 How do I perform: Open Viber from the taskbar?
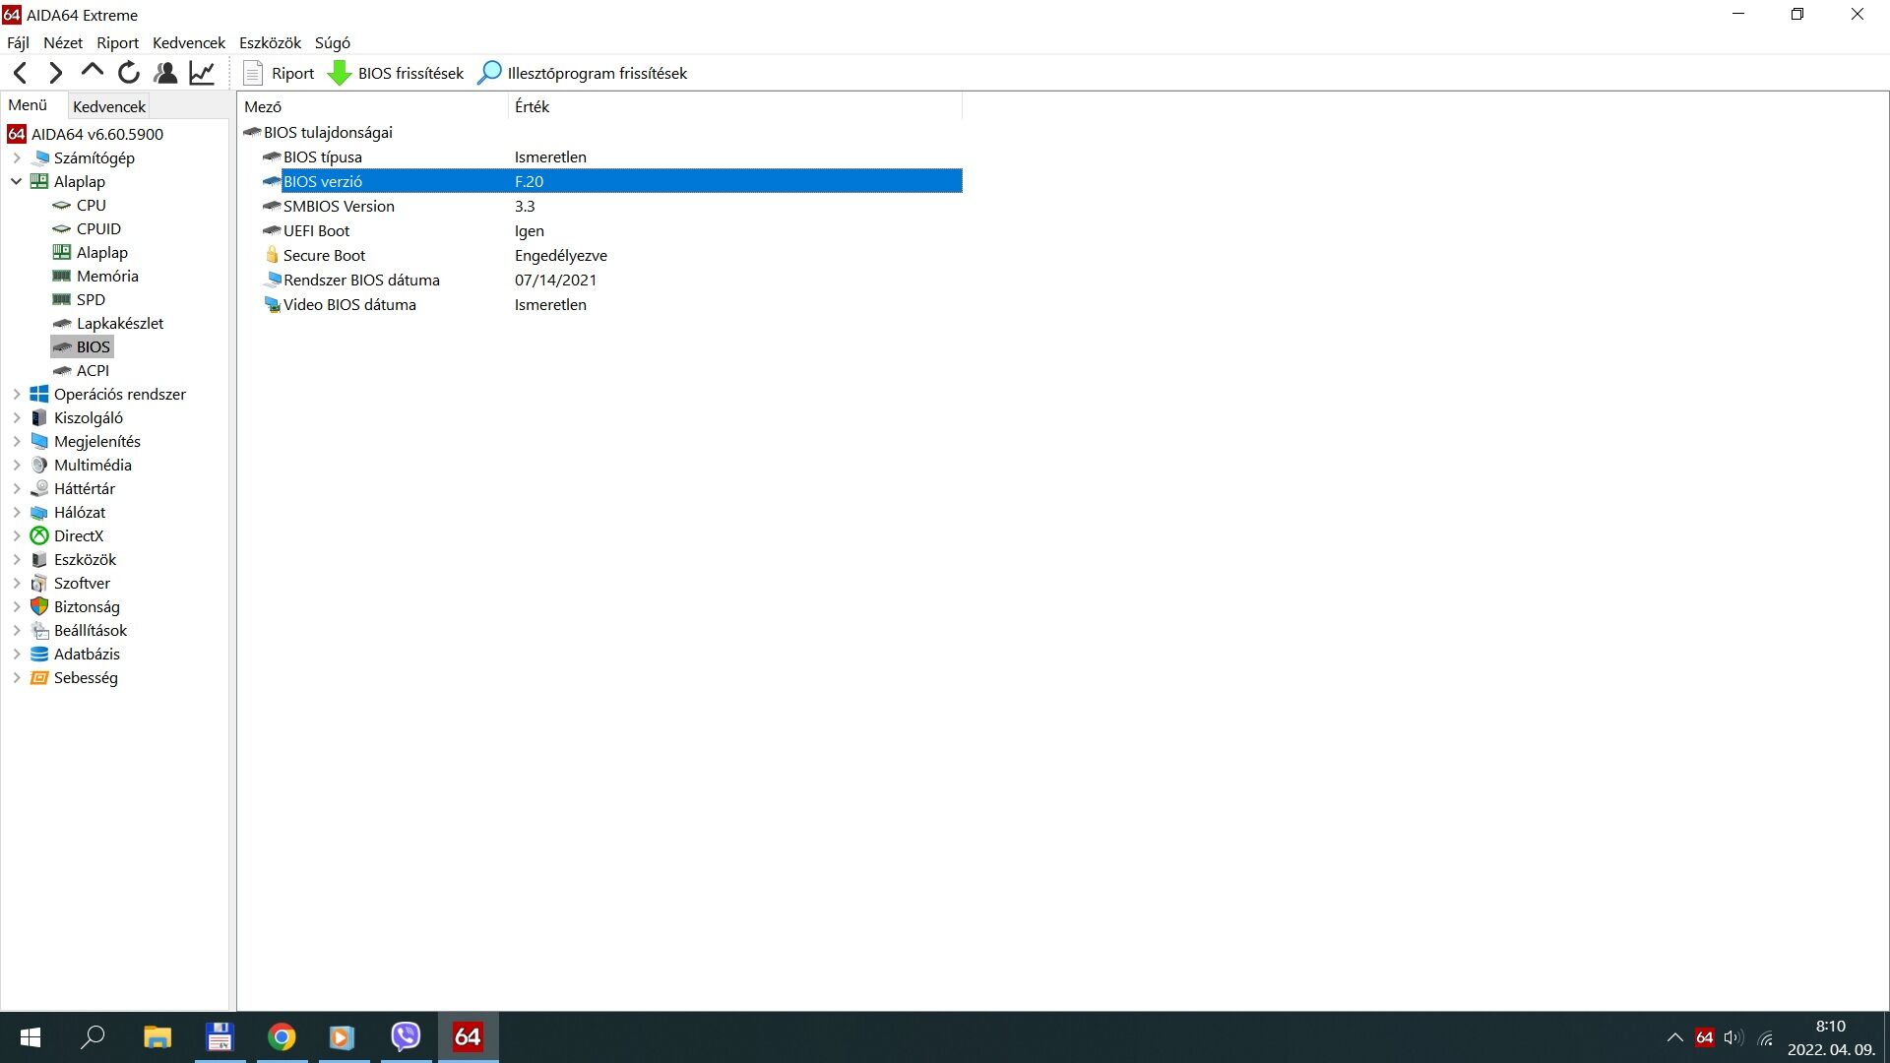[406, 1037]
